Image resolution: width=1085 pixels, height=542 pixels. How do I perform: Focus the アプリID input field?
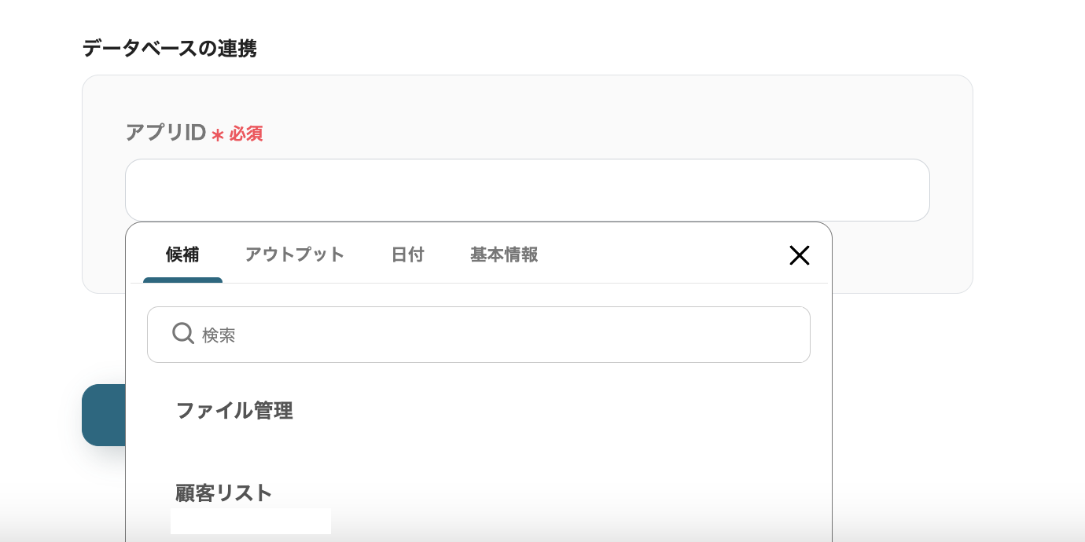coord(527,190)
